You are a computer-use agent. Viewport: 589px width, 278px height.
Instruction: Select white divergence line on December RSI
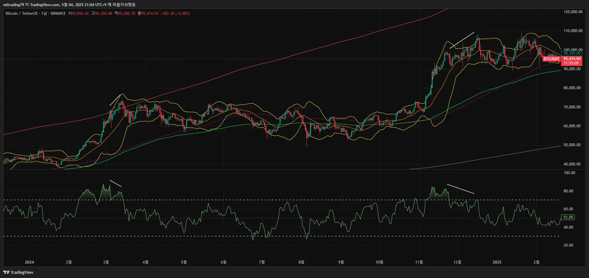(x=460, y=189)
